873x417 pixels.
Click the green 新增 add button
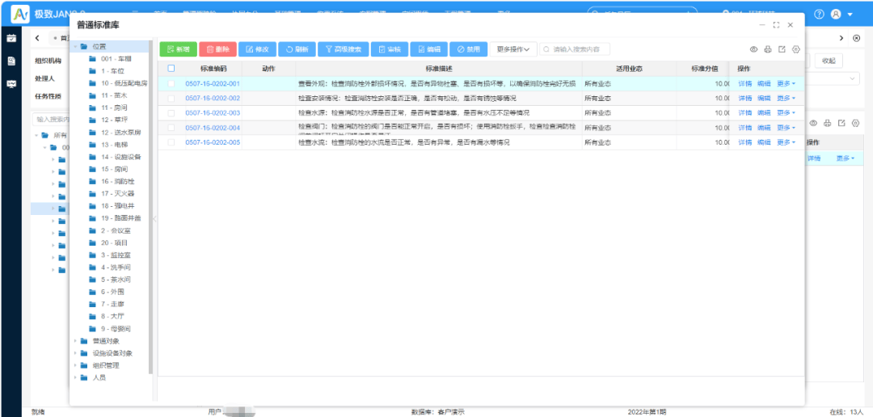[x=177, y=49]
